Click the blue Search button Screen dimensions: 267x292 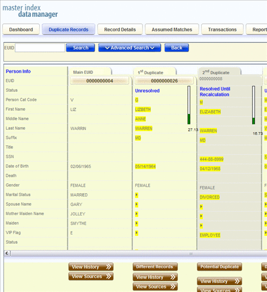pos(80,48)
